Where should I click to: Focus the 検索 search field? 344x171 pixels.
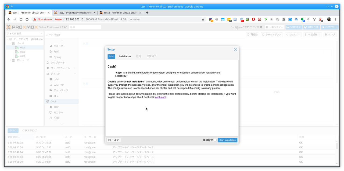[85, 27]
